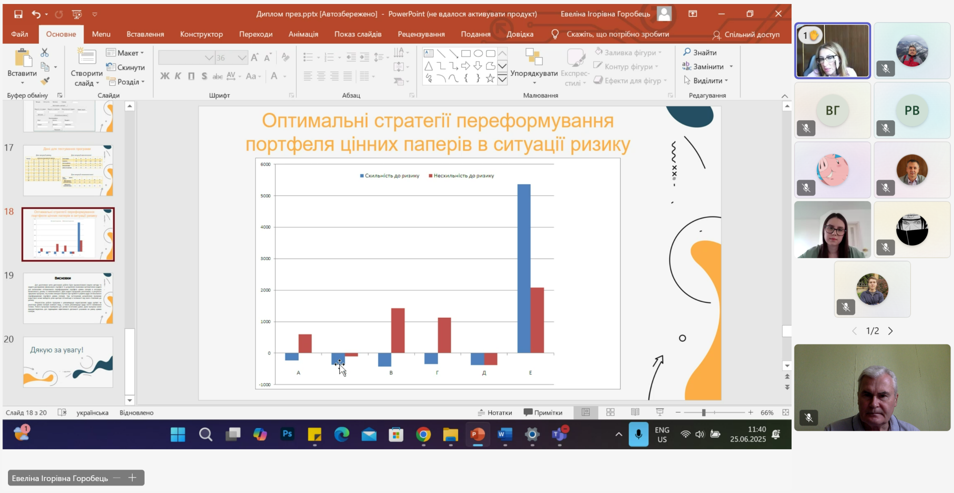Start slideshow from the status bar icon
The image size is (954, 493).
660,413
